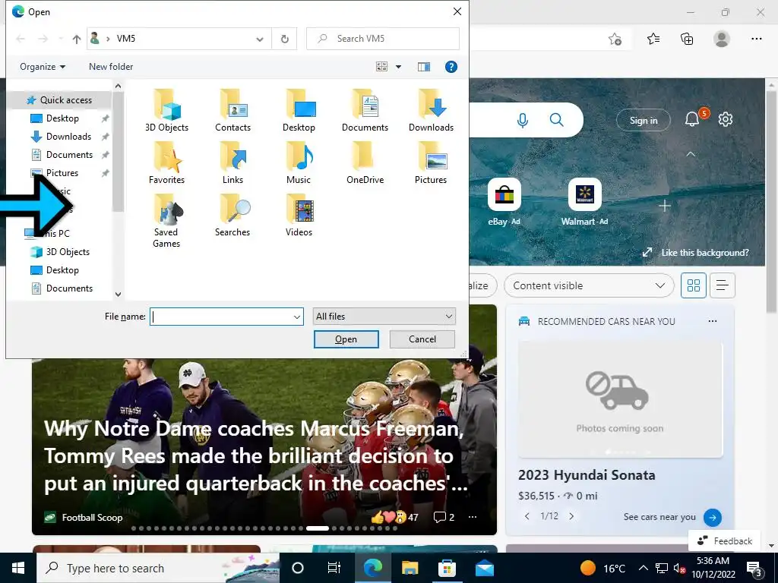Open the All files type dropdown
Image resolution: width=778 pixels, height=583 pixels.
(x=384, y=317)
